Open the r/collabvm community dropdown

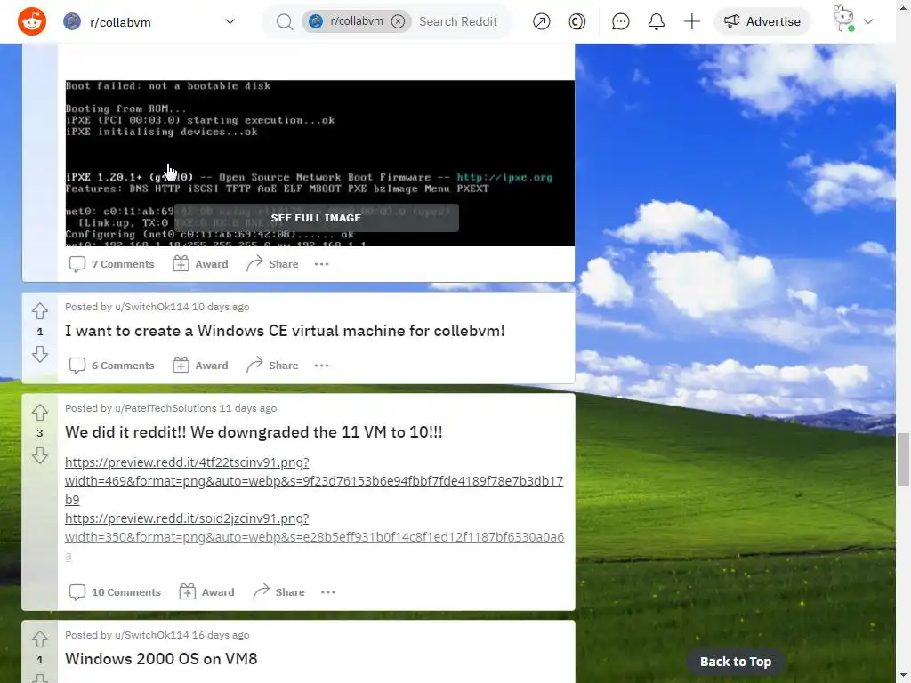coord(230,21)
